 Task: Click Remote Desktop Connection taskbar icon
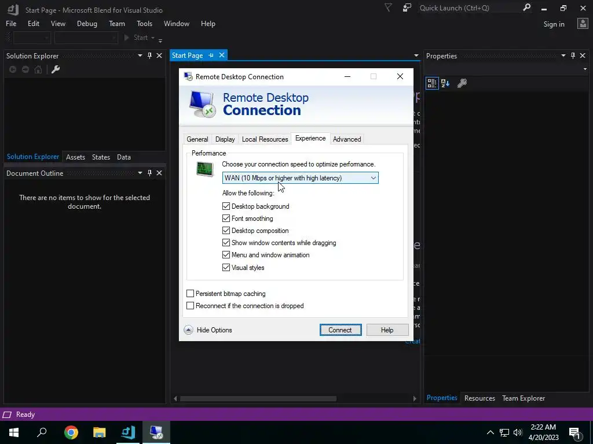[x=156, y=432]
